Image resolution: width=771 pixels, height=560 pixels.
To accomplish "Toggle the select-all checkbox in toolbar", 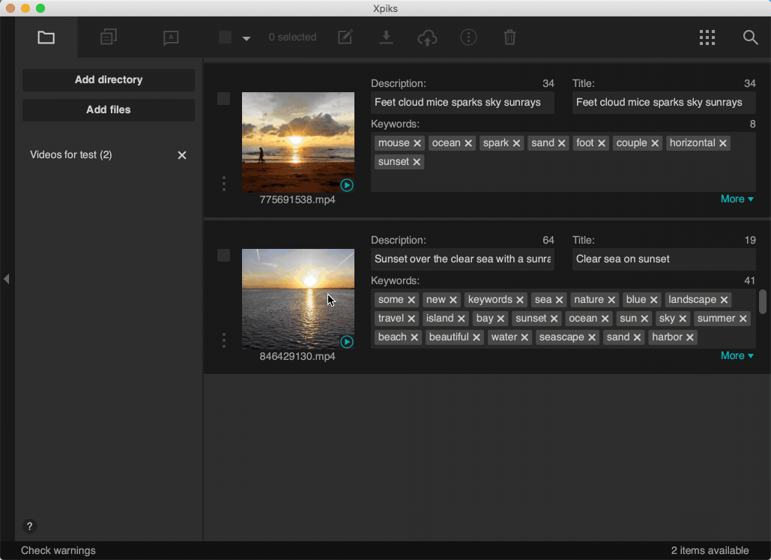I will click(225, 37).
